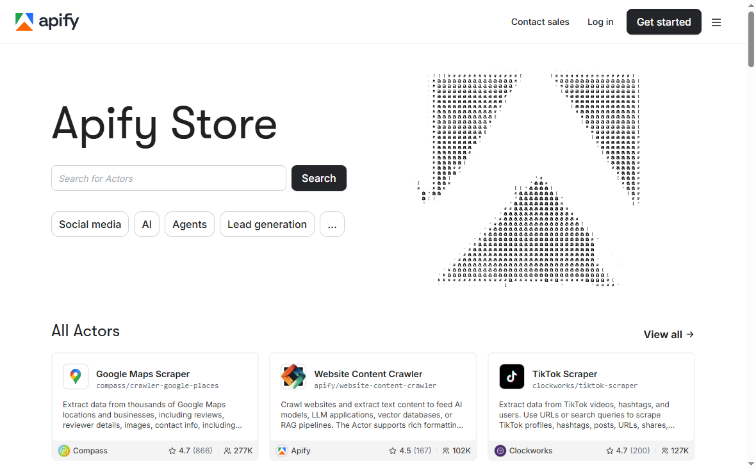Toggle the AI filter chip
This screenshot has width=756, height=470.
click(146, 224)
